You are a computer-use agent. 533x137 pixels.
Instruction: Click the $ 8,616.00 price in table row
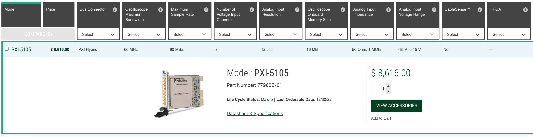click(60, 49)
